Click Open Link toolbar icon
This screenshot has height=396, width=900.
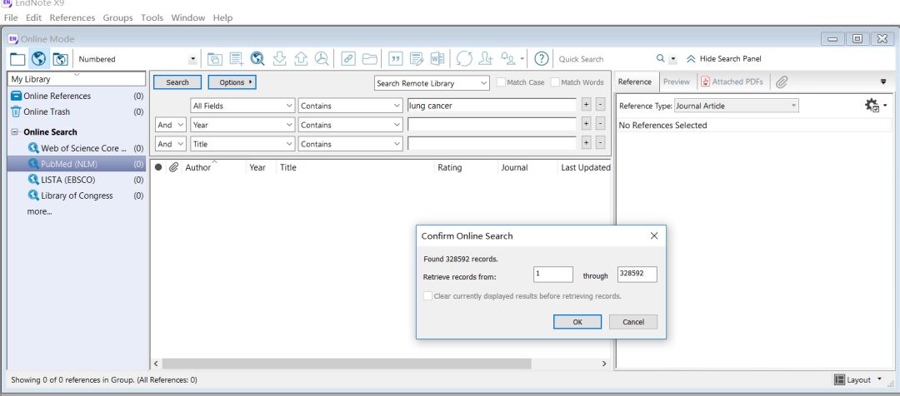347,58
